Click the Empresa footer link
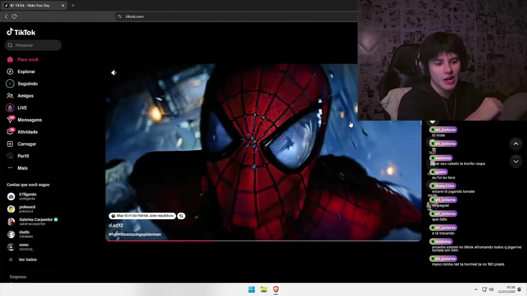The width and height of the screenshot is (527, 296). click(18, 277)
